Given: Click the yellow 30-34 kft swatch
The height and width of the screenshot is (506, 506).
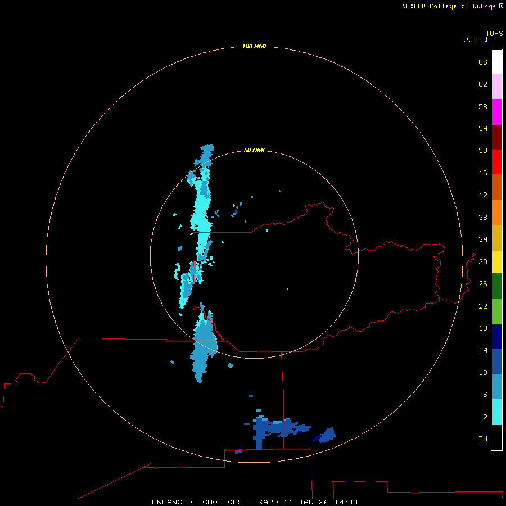Looking at the screenshot, I should click(x=496, y=262).
